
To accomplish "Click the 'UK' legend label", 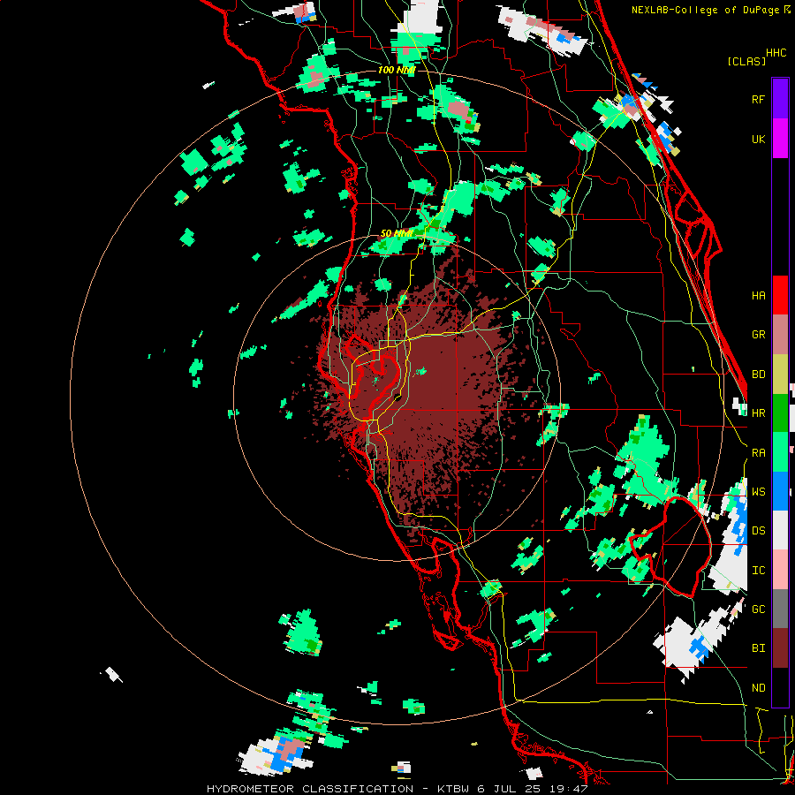I will [758, 139].
